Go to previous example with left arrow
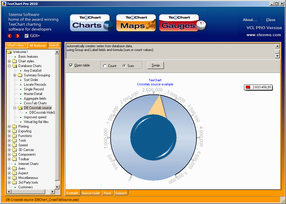286x204 pixels. click(9, 36)
